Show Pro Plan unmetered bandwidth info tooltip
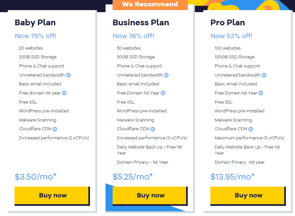Screen dimensions: 295x216 coord(264,75)
